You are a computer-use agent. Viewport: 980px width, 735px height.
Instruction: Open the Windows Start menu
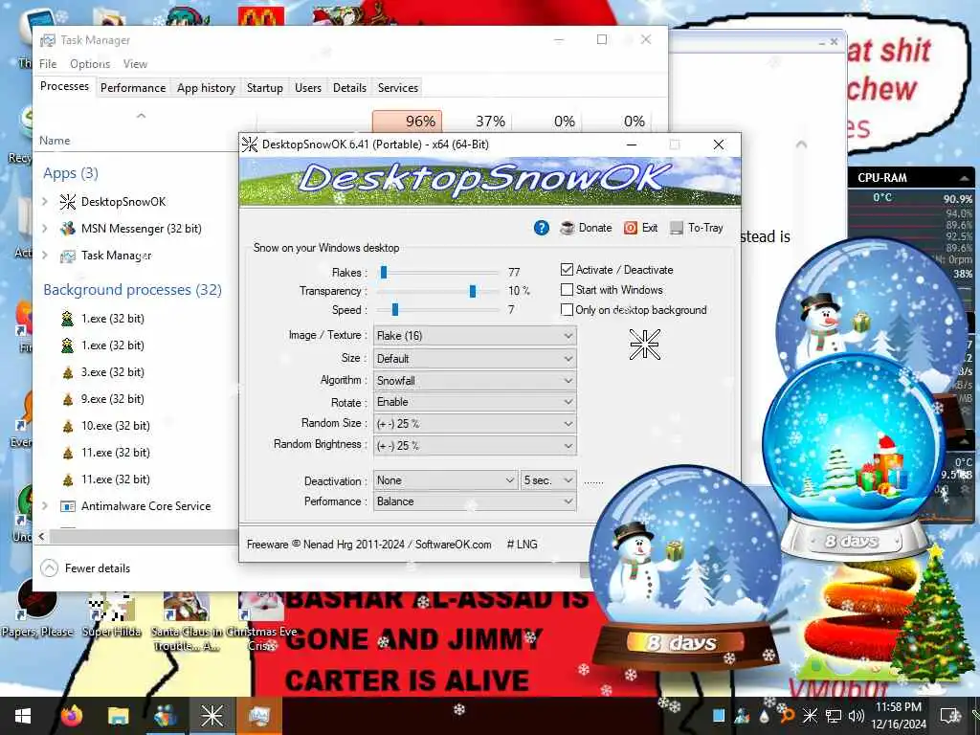click(x=23, y=716)
